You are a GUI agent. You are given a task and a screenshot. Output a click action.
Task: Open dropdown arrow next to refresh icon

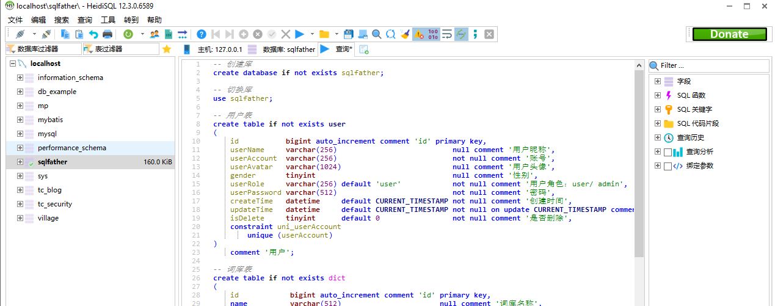pyautogui.click(x=142, y=34)
